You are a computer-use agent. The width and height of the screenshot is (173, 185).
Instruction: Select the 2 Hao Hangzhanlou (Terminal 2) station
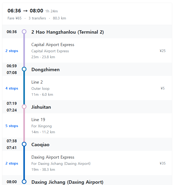(x=67, y=32)
